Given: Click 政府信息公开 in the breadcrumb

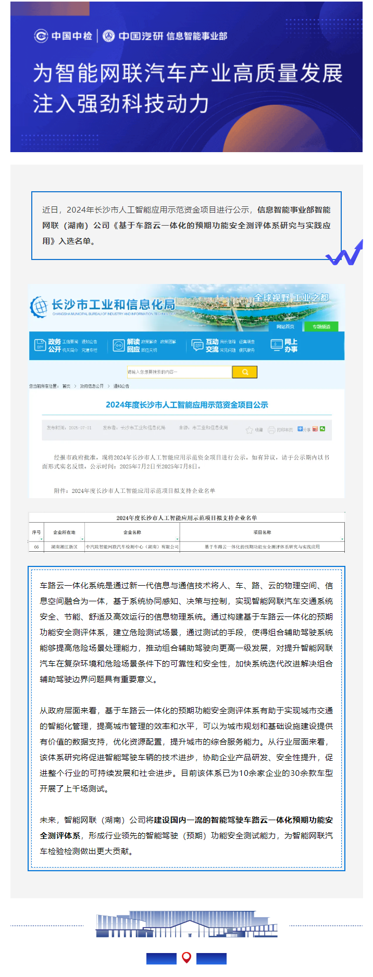Looking at the screenshot, I should [92, 386].
